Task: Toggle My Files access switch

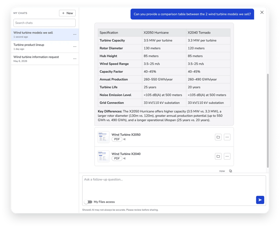Action: point(88,202)
